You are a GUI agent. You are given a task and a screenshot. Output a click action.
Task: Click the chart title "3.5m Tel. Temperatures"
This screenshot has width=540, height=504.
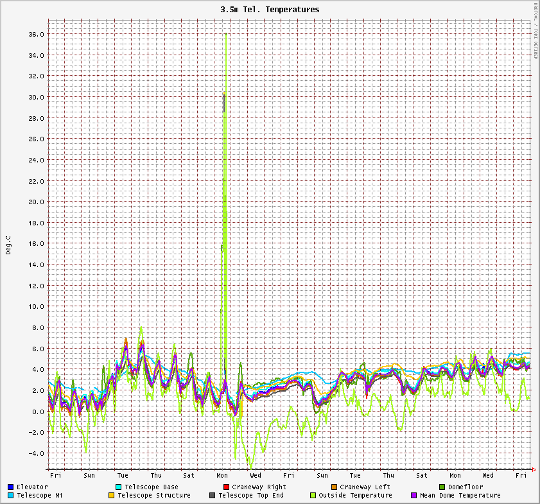pyautogui.click(x=270, y=10)
